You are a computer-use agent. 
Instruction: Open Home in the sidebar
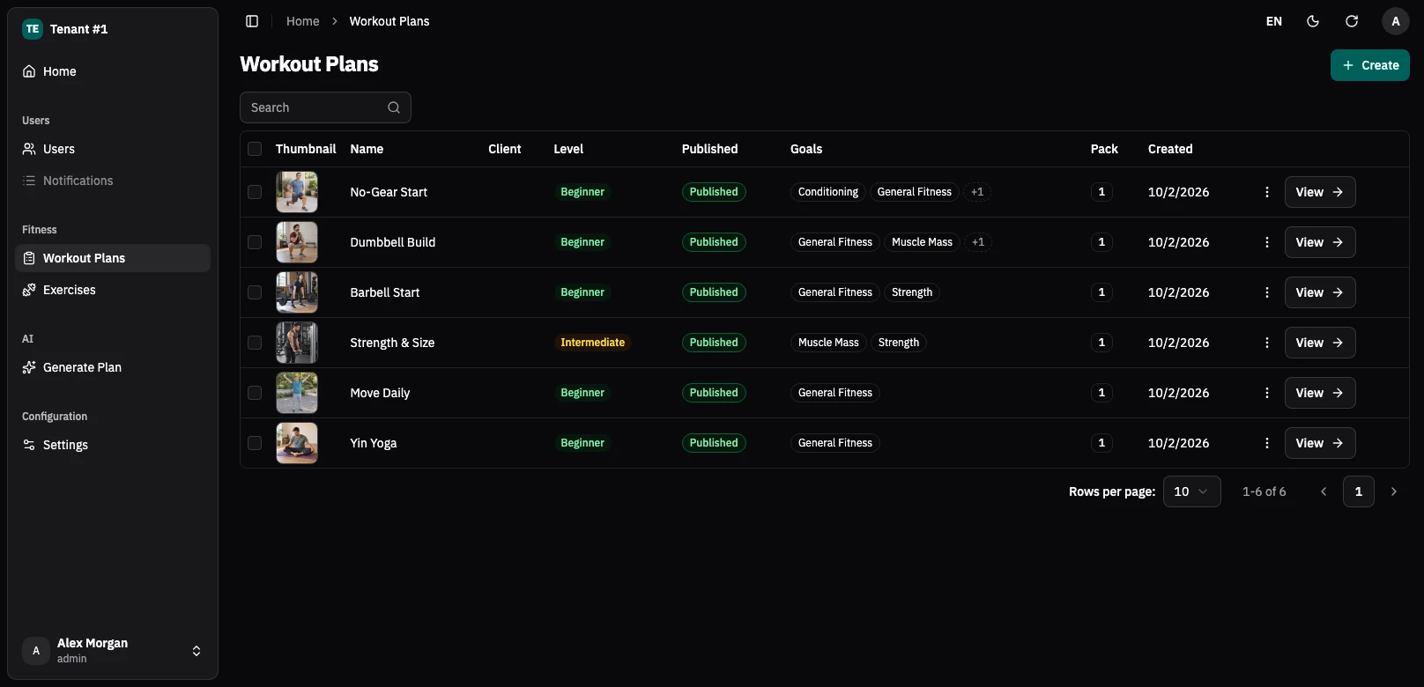pos(113,71)
